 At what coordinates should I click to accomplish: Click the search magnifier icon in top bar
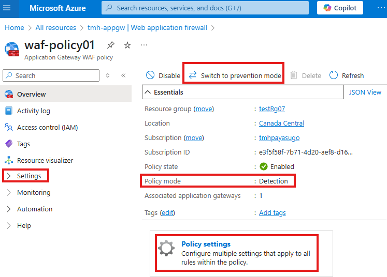(x=109, y=8)
